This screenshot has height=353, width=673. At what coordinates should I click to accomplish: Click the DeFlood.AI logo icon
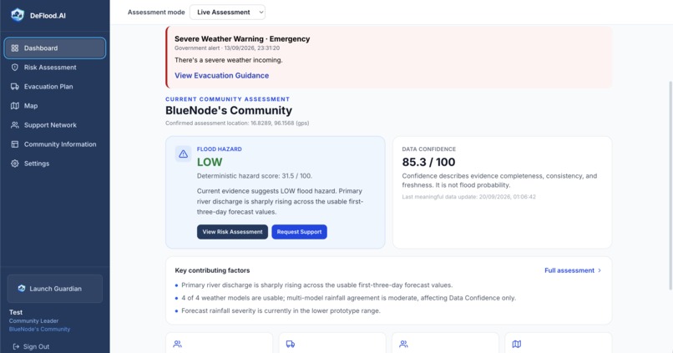[18, 15]
